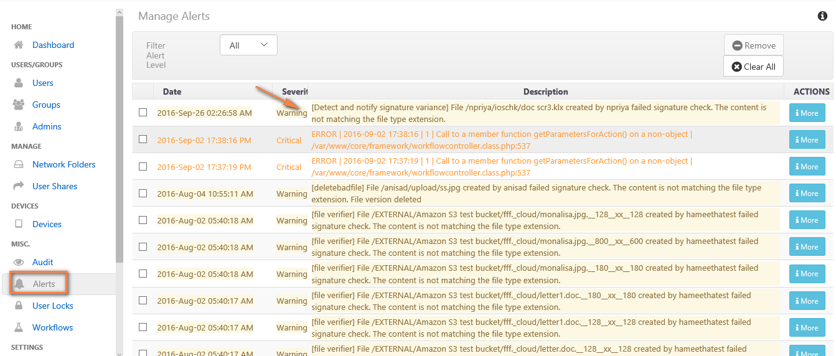
Task: Click the User Locks padlock icon
Action: pos(19,306)
